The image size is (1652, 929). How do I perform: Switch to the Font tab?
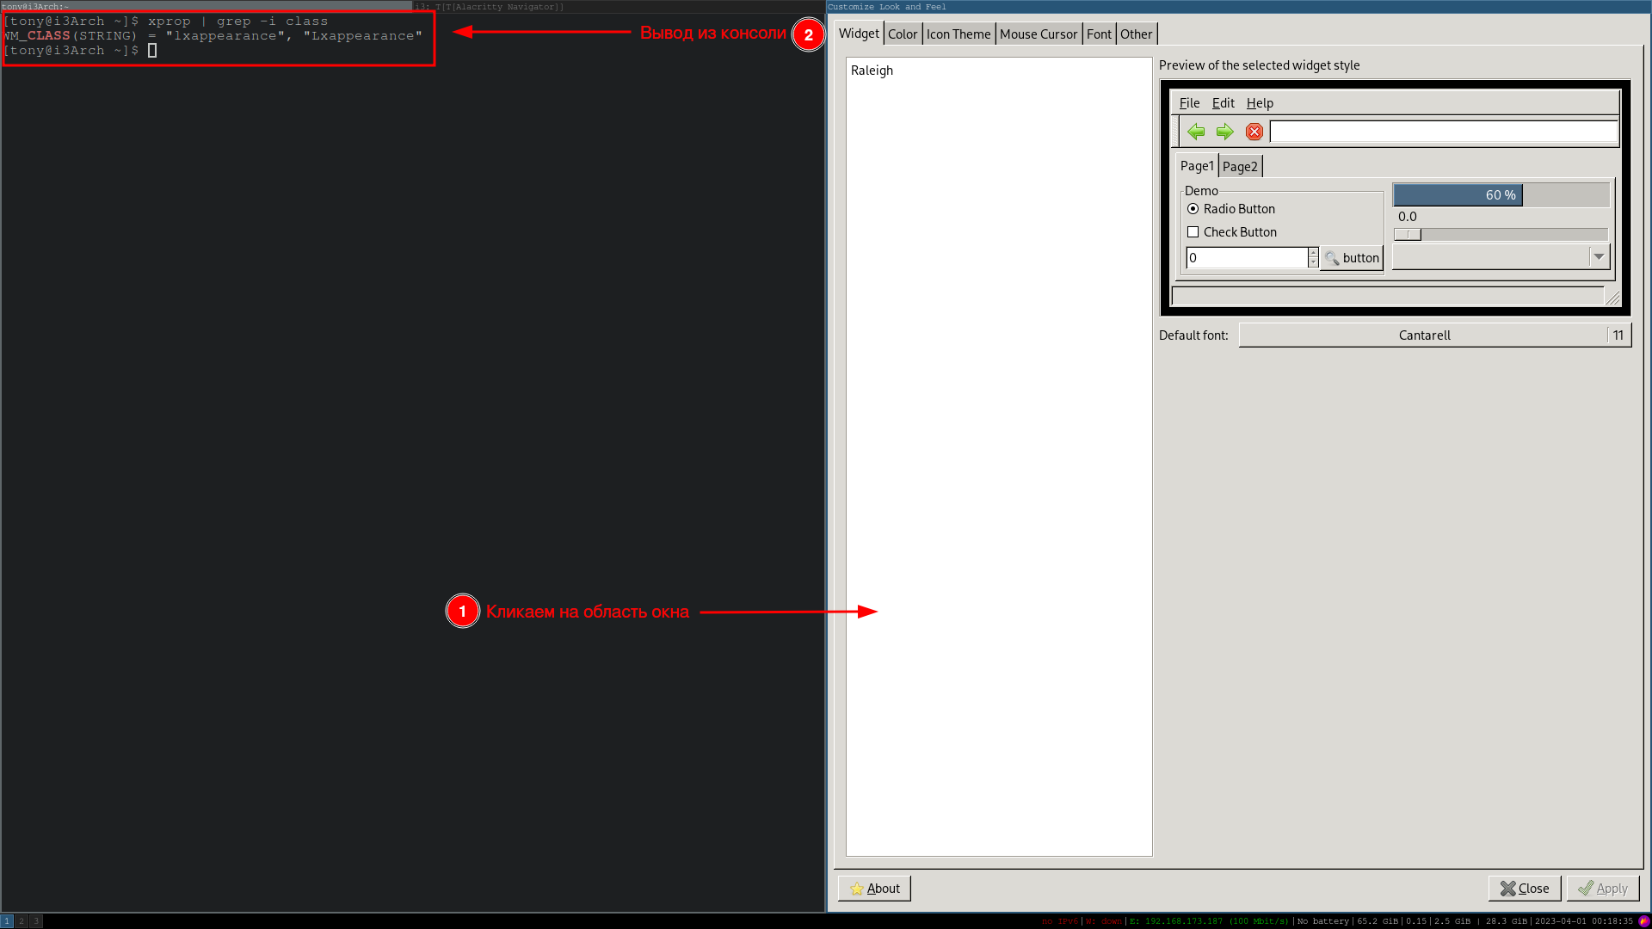pos(1099,34)
